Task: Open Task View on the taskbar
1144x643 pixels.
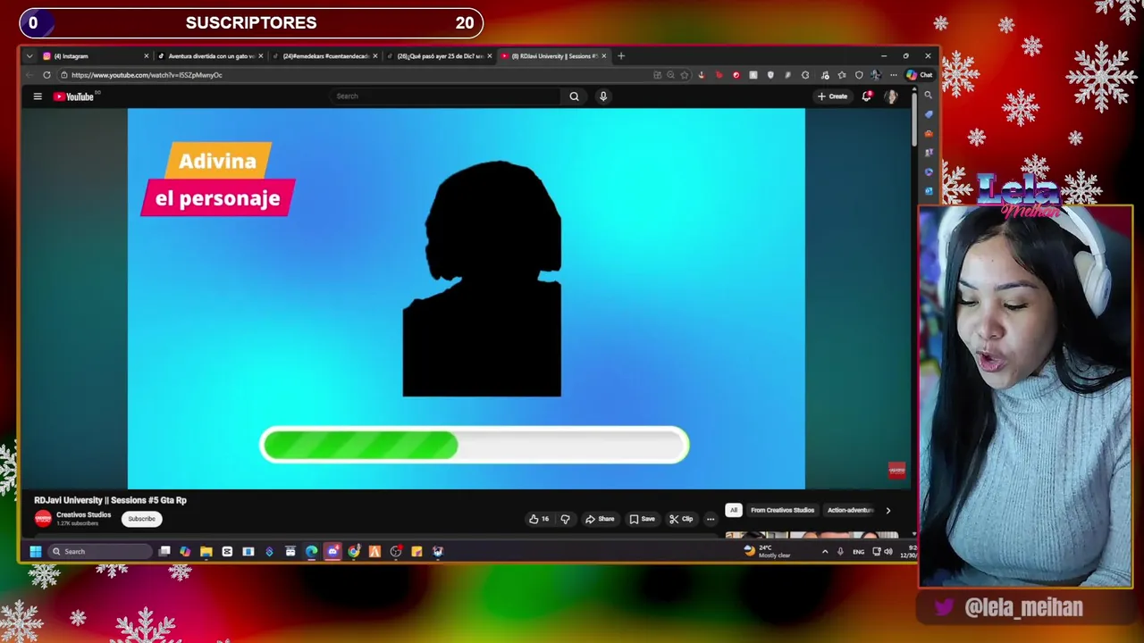Action: coord(164,552)
